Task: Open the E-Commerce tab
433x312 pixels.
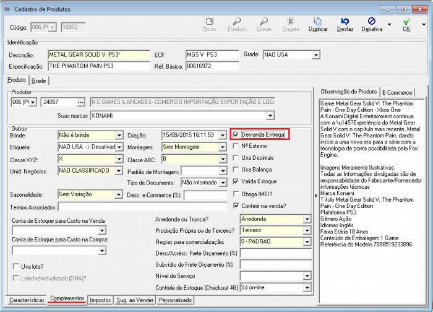Action: click(397, 92)
